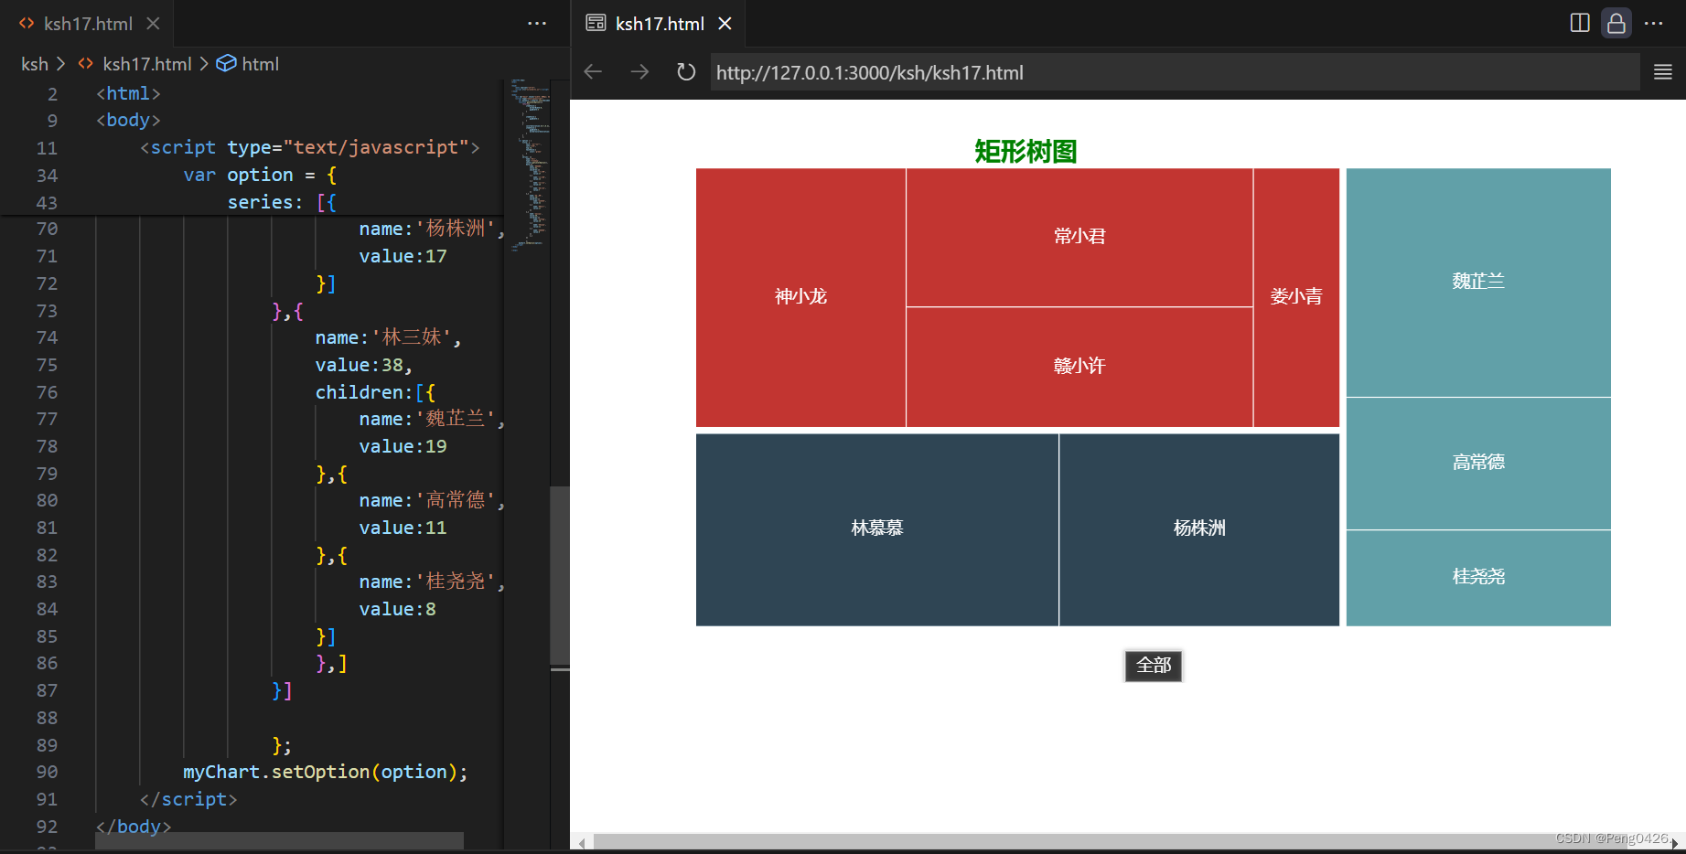Click the sticky <script> tag line

click(309, 147)
